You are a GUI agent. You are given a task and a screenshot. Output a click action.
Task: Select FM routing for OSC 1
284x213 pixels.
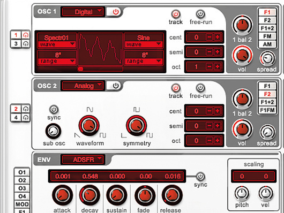pyautogui.click(x=267, y=36)
